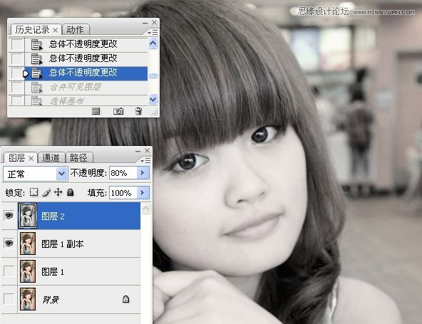Expand the 填充 fill slider arrow

143,192
